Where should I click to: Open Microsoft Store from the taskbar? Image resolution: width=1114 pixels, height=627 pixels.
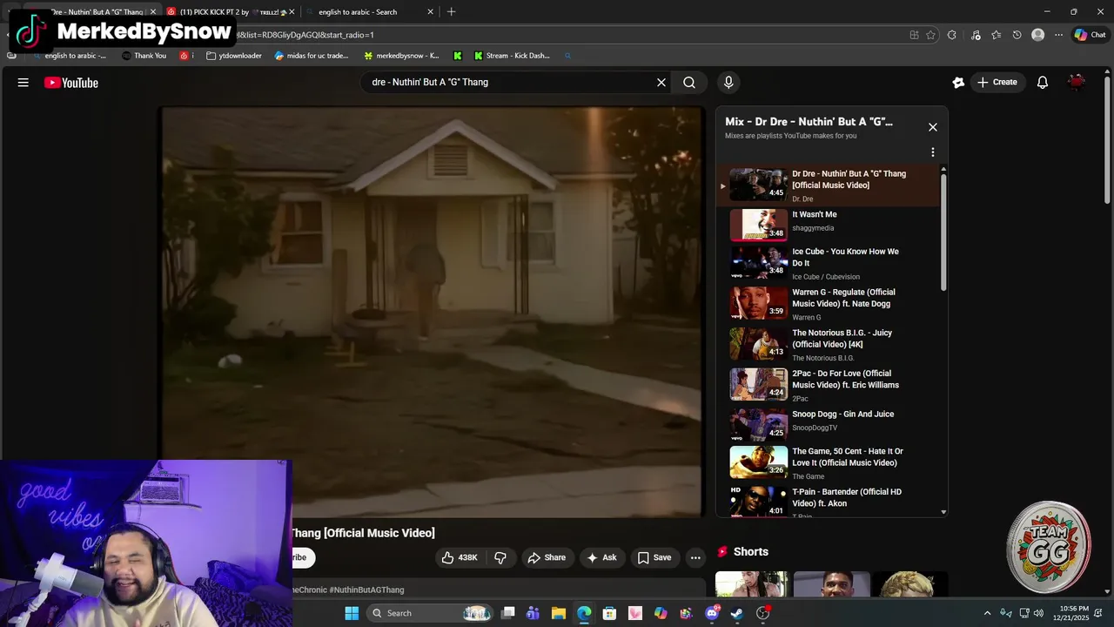[609, 613]
